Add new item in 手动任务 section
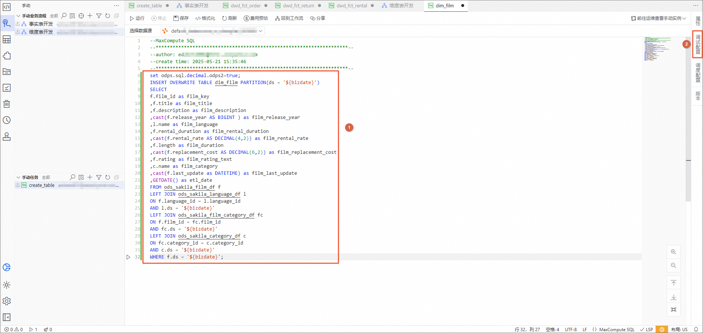This screenshot has width=703, height=333. (x=90, y=177)
